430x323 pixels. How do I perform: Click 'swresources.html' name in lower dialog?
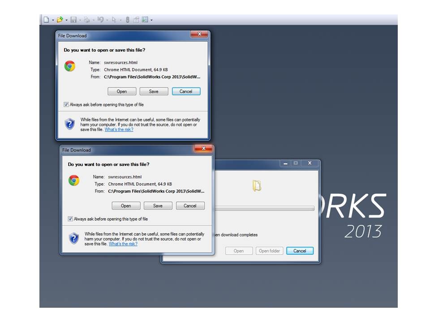125,177
